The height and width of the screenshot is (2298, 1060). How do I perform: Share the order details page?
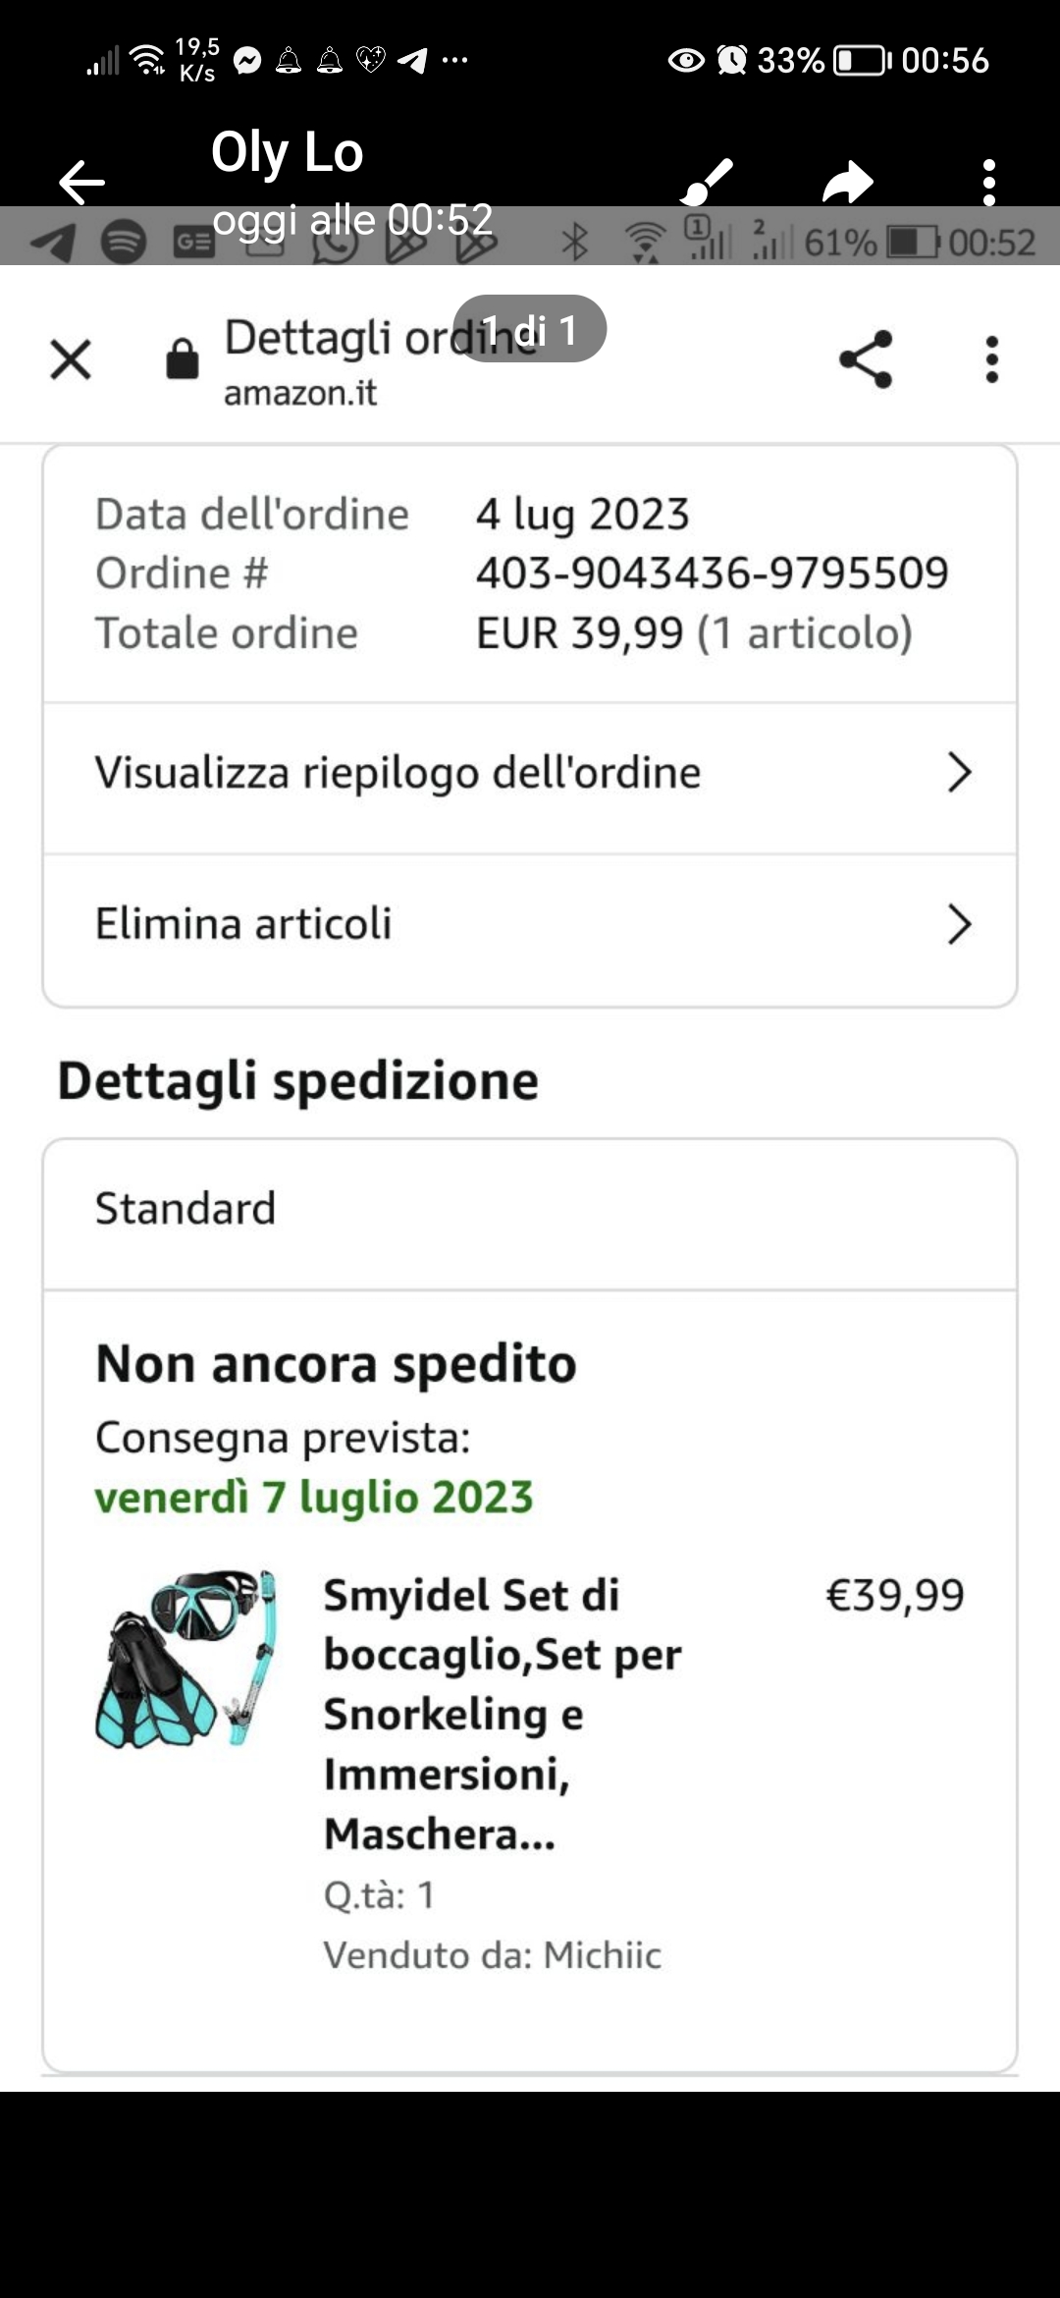[x=866, y=359]
